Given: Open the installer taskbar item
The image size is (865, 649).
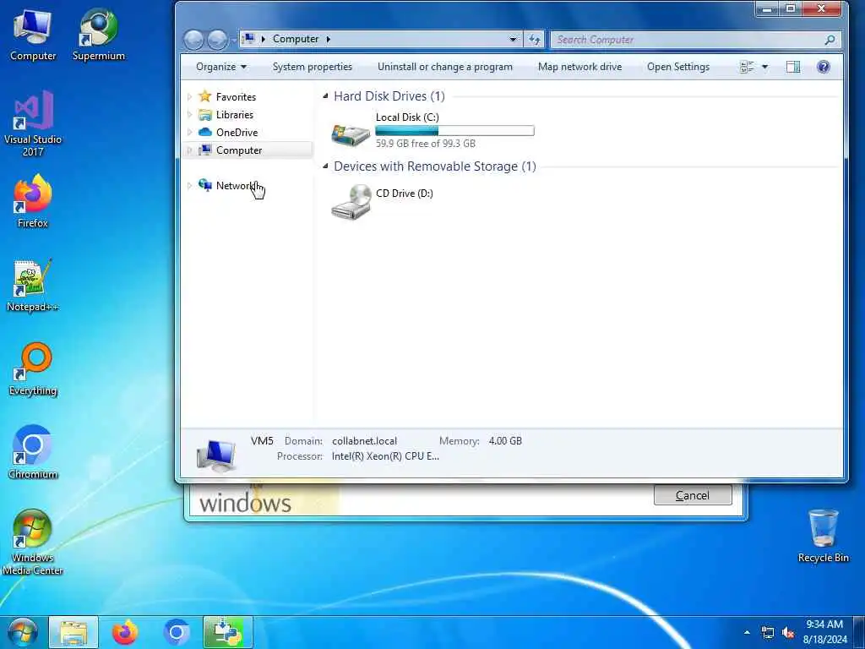Looking at the screenshot, I should tap(228, 632).
